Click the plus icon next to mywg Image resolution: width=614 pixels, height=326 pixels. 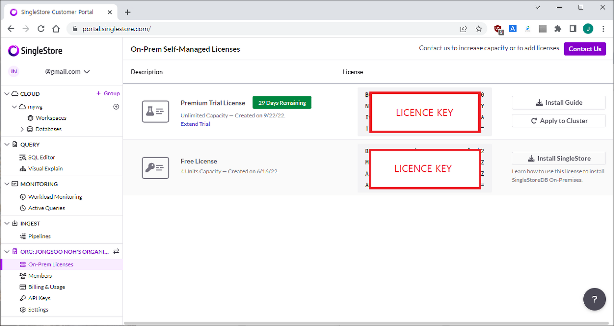point(116,107)
